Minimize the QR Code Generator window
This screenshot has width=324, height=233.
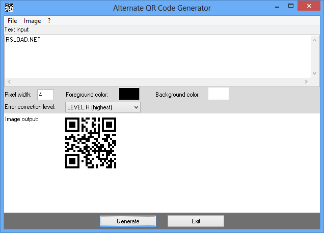[x=277, y=7]
